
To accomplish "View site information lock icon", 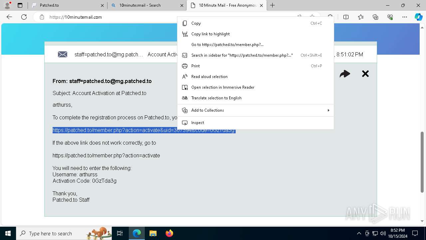I will click(42, 17).
